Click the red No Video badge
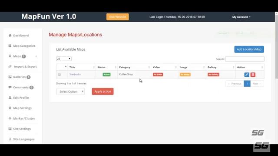This screenshot has width=278, height=156. point(158,75)
